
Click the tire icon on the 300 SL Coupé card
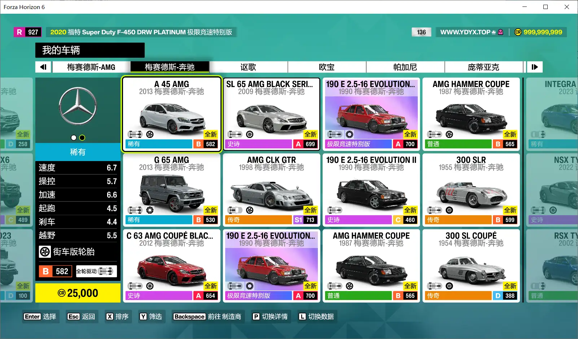click(449, 286)
